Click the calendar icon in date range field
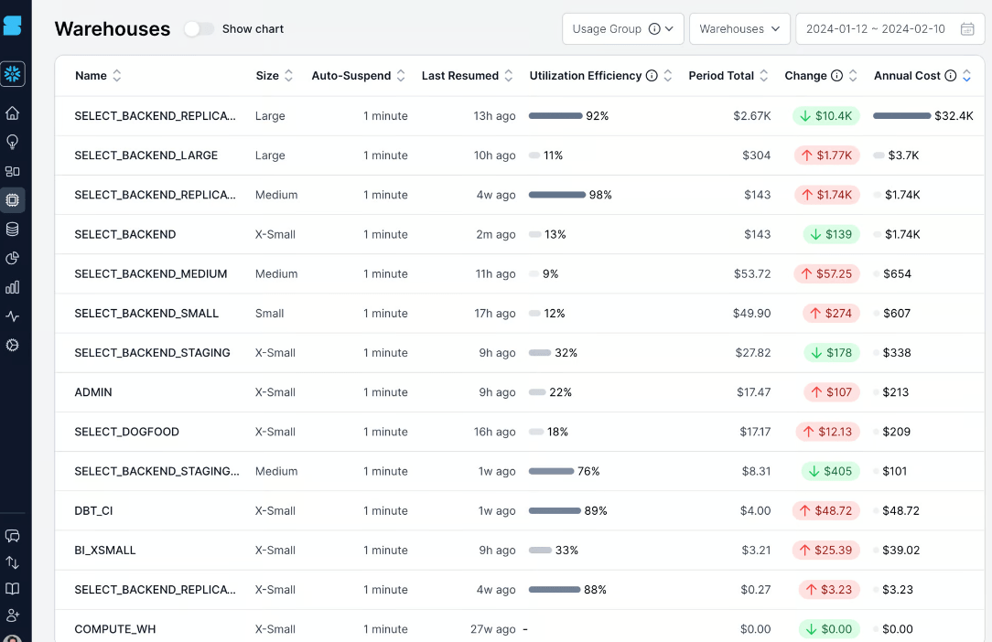Viewport: 992px width, 642px height. (x=966, y=29)
